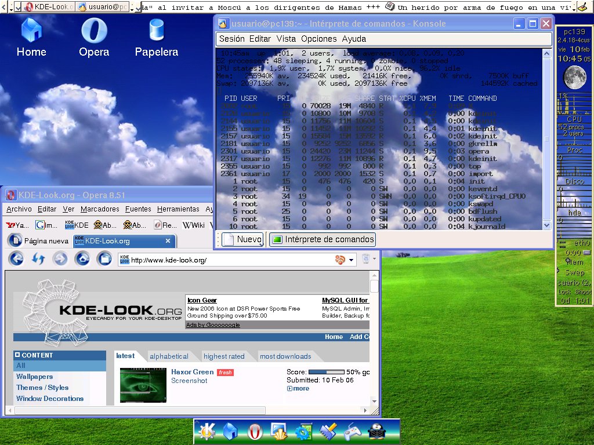Screen dimensions: 594x445
Task: Reload the page in Opera
Action: pos(38,259)
